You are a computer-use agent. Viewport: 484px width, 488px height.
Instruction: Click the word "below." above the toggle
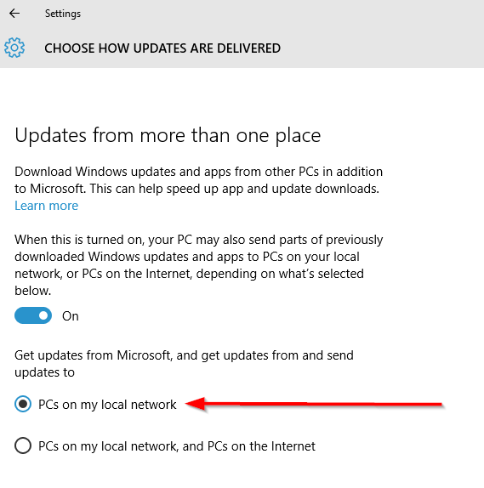pos(32,291)
